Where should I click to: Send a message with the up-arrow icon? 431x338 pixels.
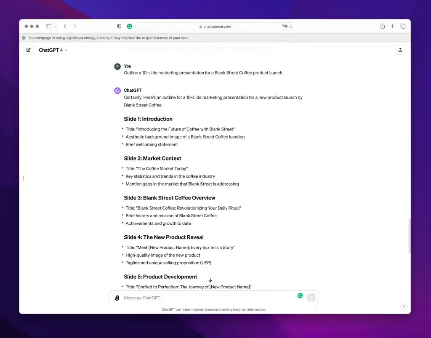pos(311,298)
